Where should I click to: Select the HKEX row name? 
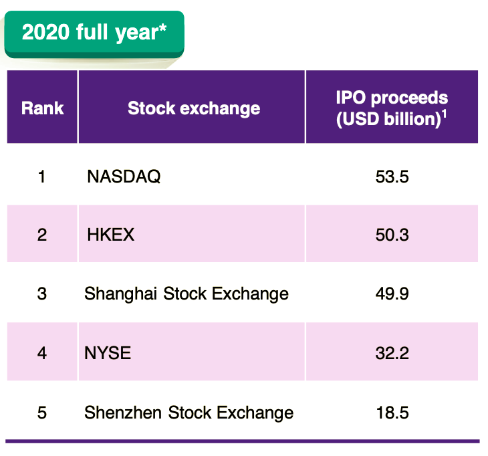pyautogui.click(x=111, y=235)
